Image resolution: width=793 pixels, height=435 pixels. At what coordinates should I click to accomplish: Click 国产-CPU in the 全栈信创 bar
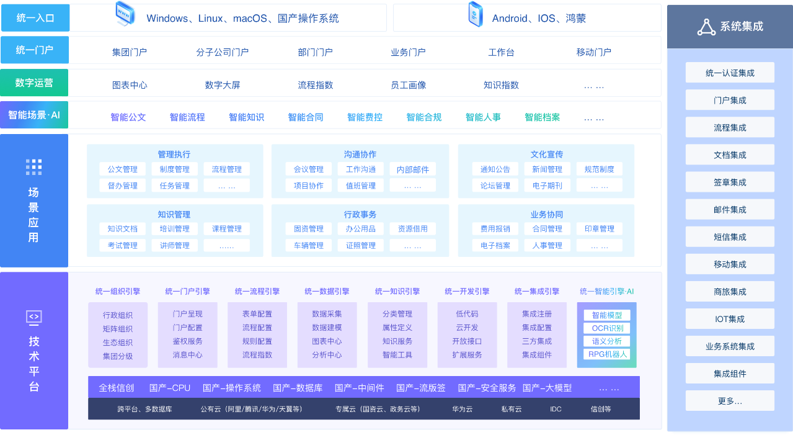point(170,388)
